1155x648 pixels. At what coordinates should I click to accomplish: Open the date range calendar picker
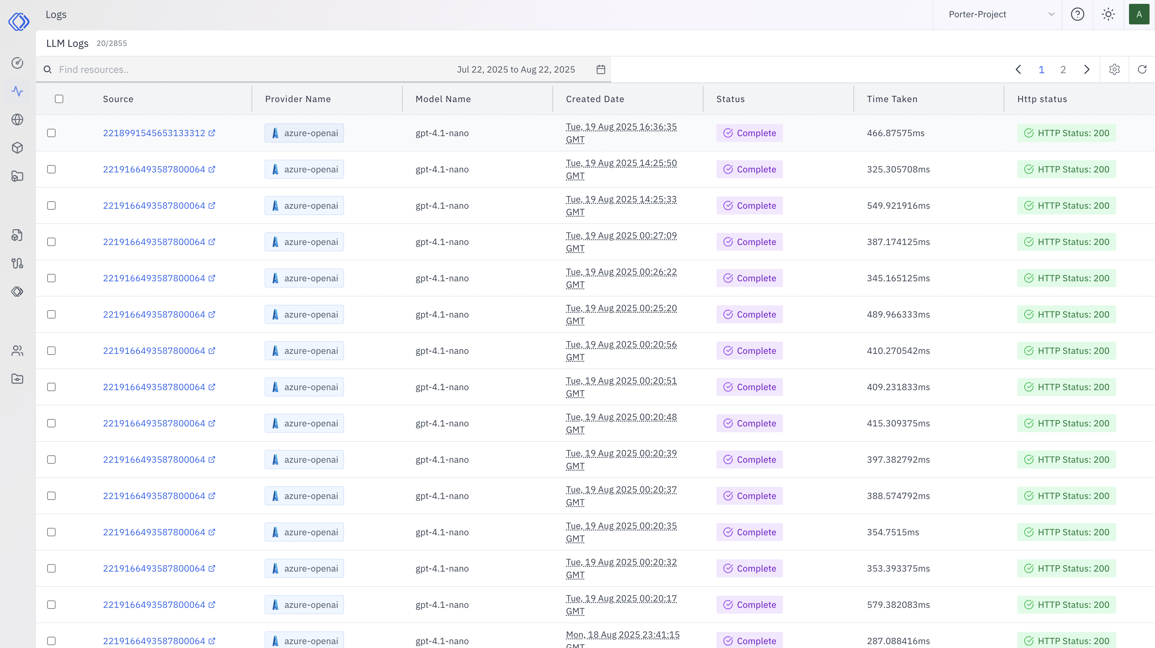click(601, 69)
